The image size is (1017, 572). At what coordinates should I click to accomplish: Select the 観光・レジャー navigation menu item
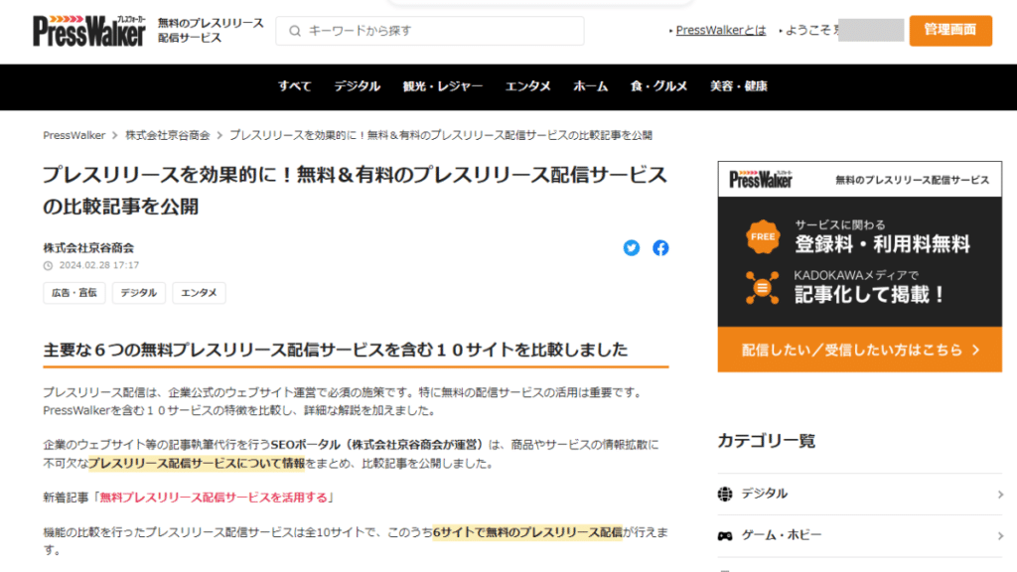[x=443, y=86]
